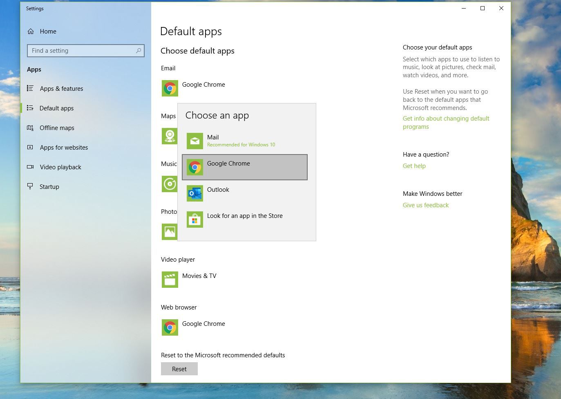Click the Chrome icon in the Choose an app popup
This screenshot has width=561, height=399.
point(195,167)
